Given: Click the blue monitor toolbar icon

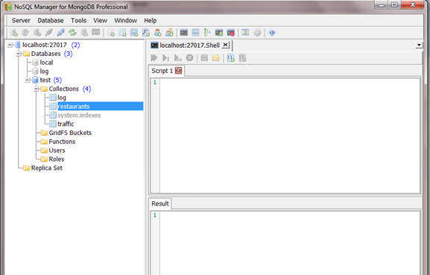Looking at the screenshot, I should [x=195, y=33].
